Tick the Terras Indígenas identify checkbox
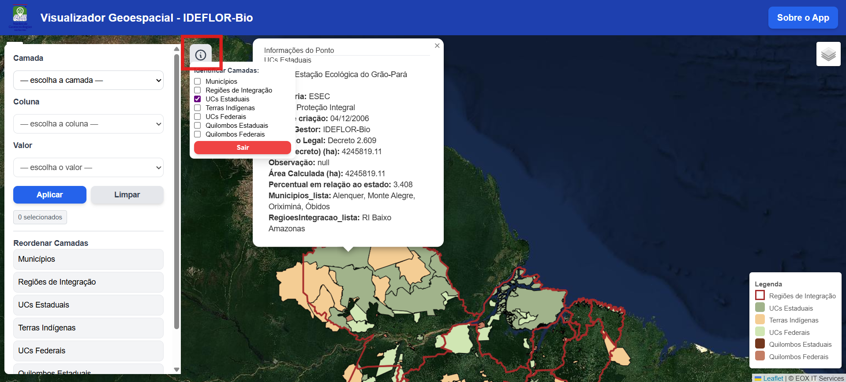Screen dimensions: 846x382 click(x=198, y=108)
